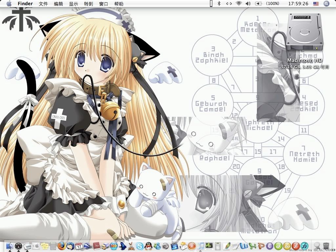Launch Dreamweaver from the dock
The width and height of the screenshot is (336, 252).
pos(278,246)
